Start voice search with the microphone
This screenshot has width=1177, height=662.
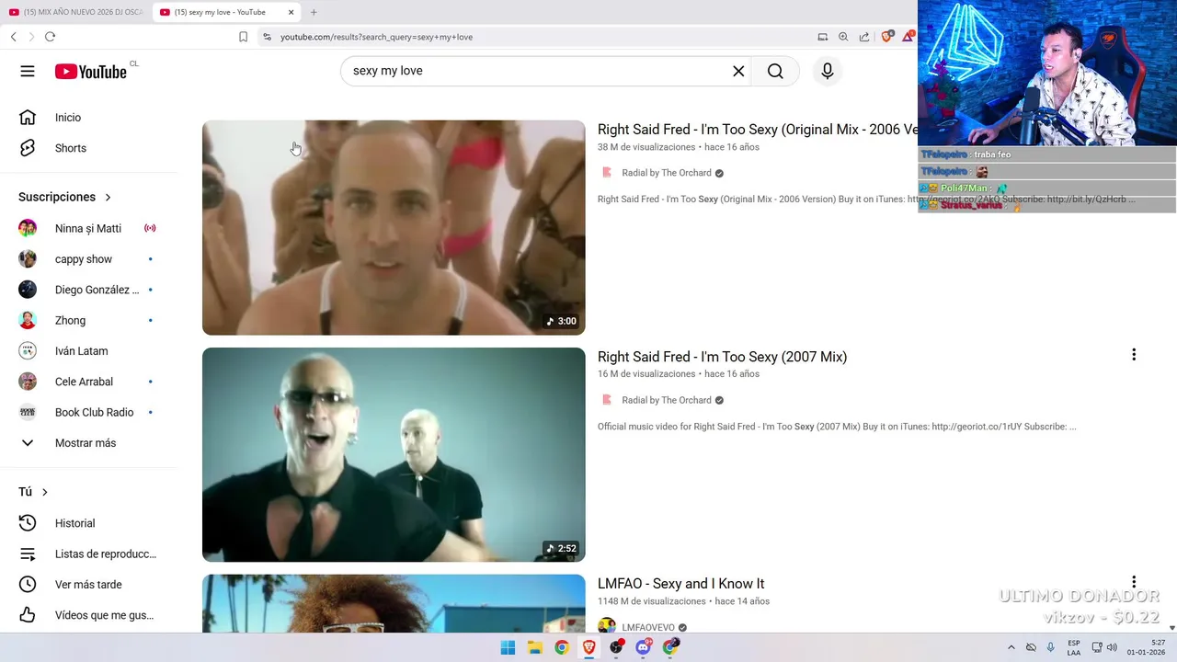828,71
